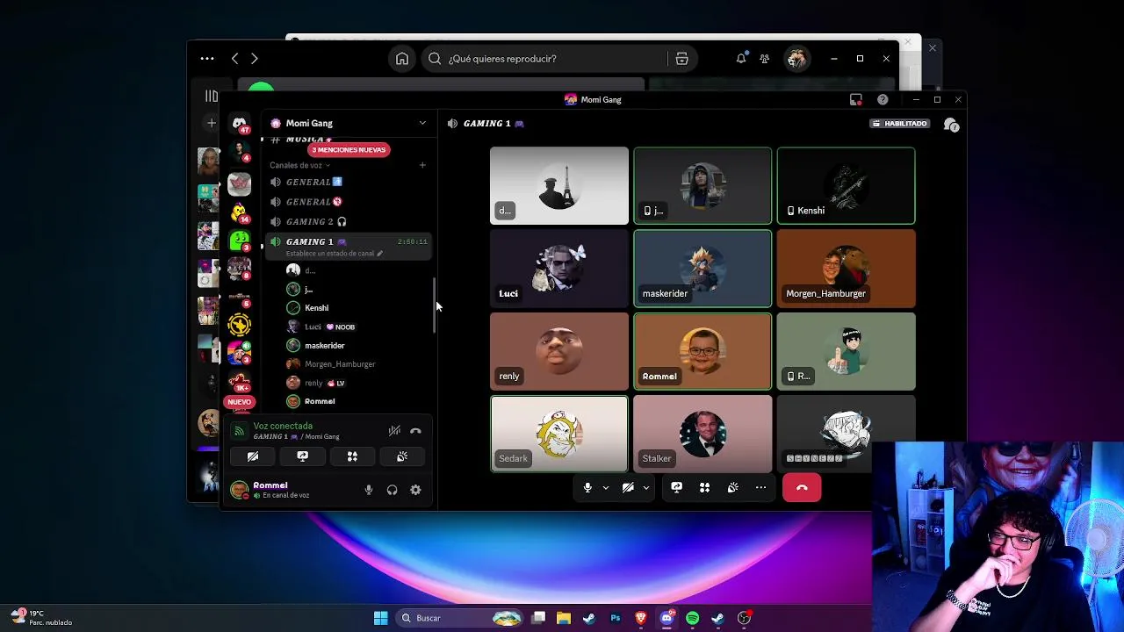Select maskerider in the channel member list
The image size is (1124, 632).
pos(324,346)
